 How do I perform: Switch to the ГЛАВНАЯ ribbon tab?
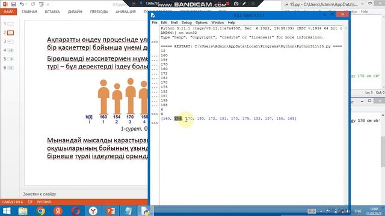coord(29,12)
